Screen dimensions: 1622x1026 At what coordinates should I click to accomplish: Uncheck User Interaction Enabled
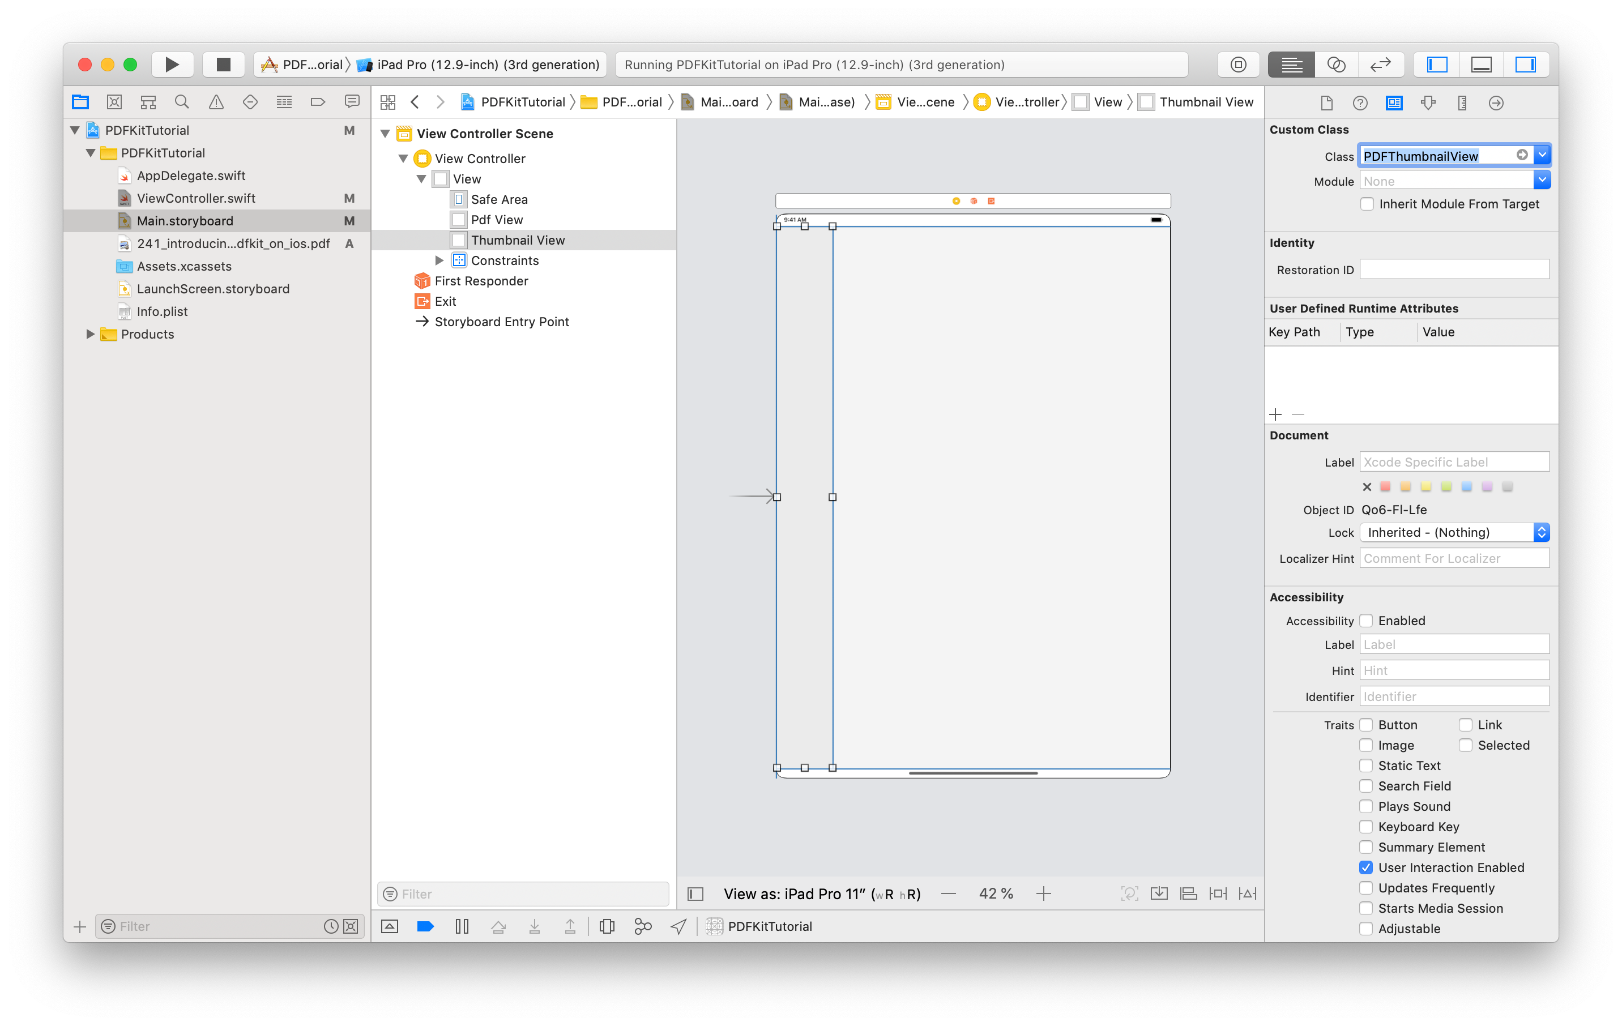[x=1366, y=867]
